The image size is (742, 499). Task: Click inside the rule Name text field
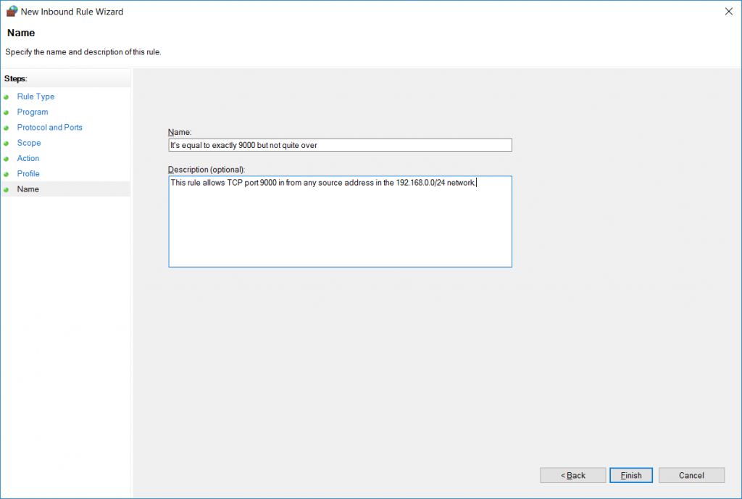pos(339,144)
